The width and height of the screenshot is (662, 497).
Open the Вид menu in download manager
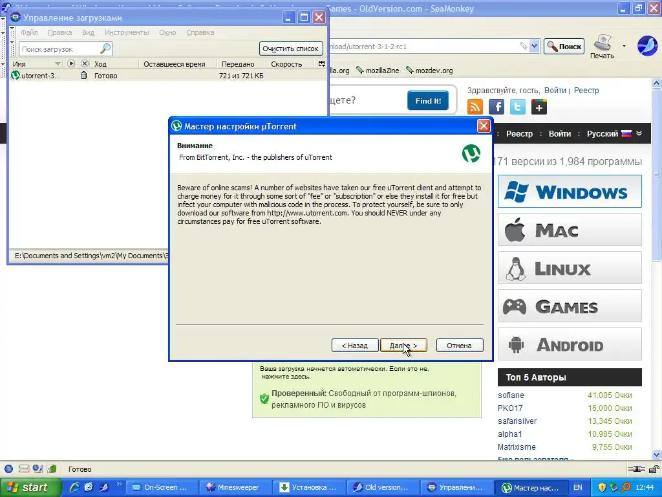[88, 32]
